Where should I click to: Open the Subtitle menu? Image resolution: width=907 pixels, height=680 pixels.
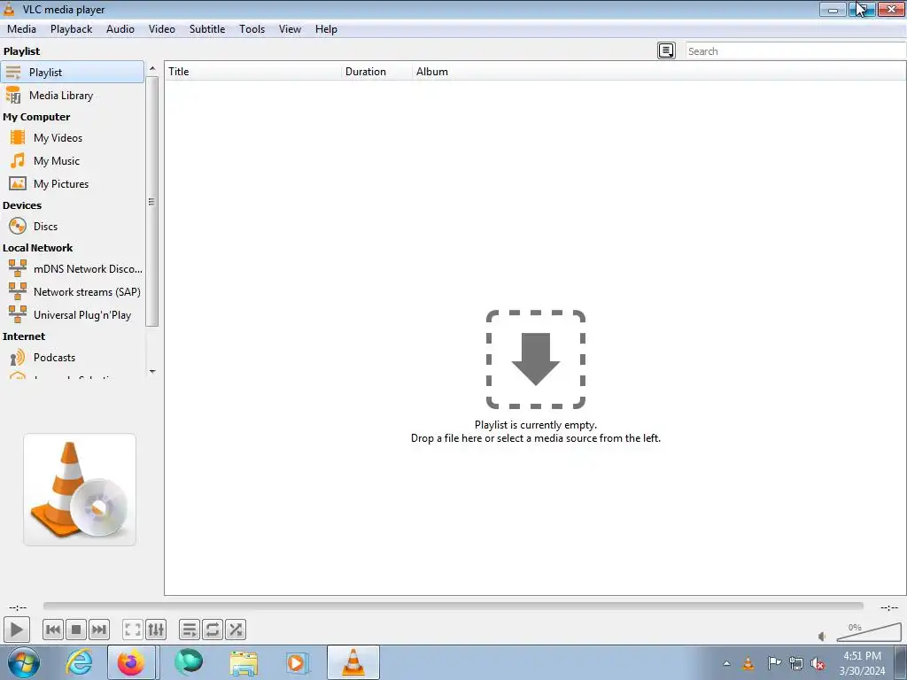[x=207, y=29]
